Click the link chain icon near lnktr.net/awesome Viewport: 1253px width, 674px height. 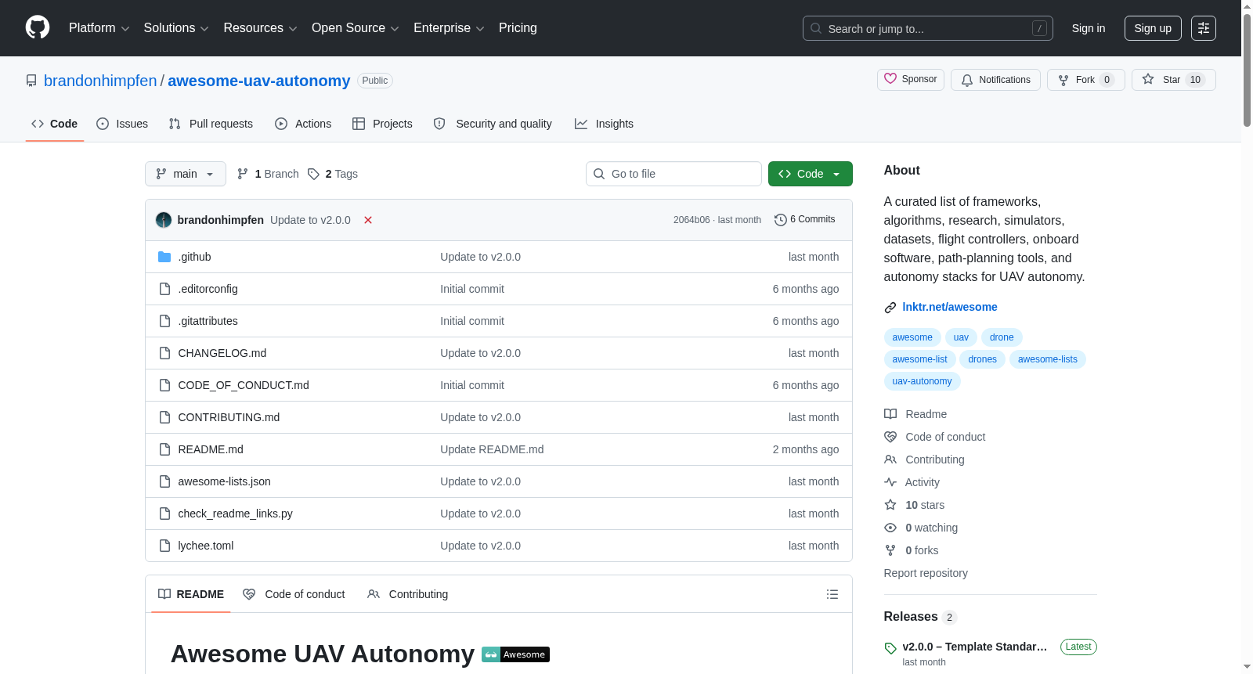click(890, 307)
